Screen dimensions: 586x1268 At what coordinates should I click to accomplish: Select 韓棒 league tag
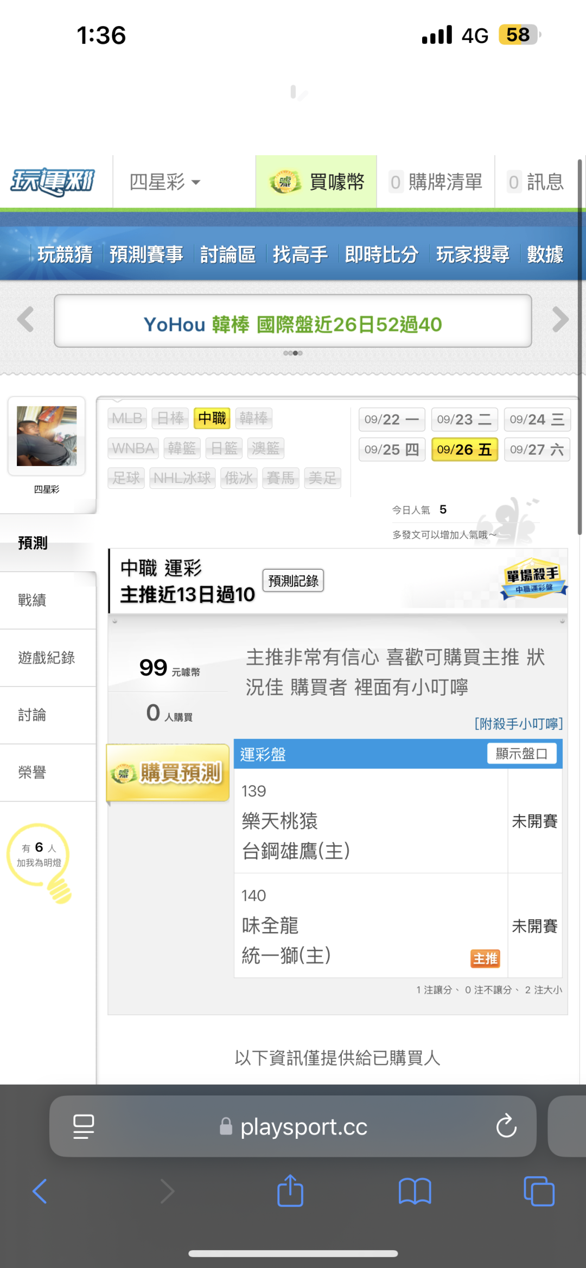(253, 418)
